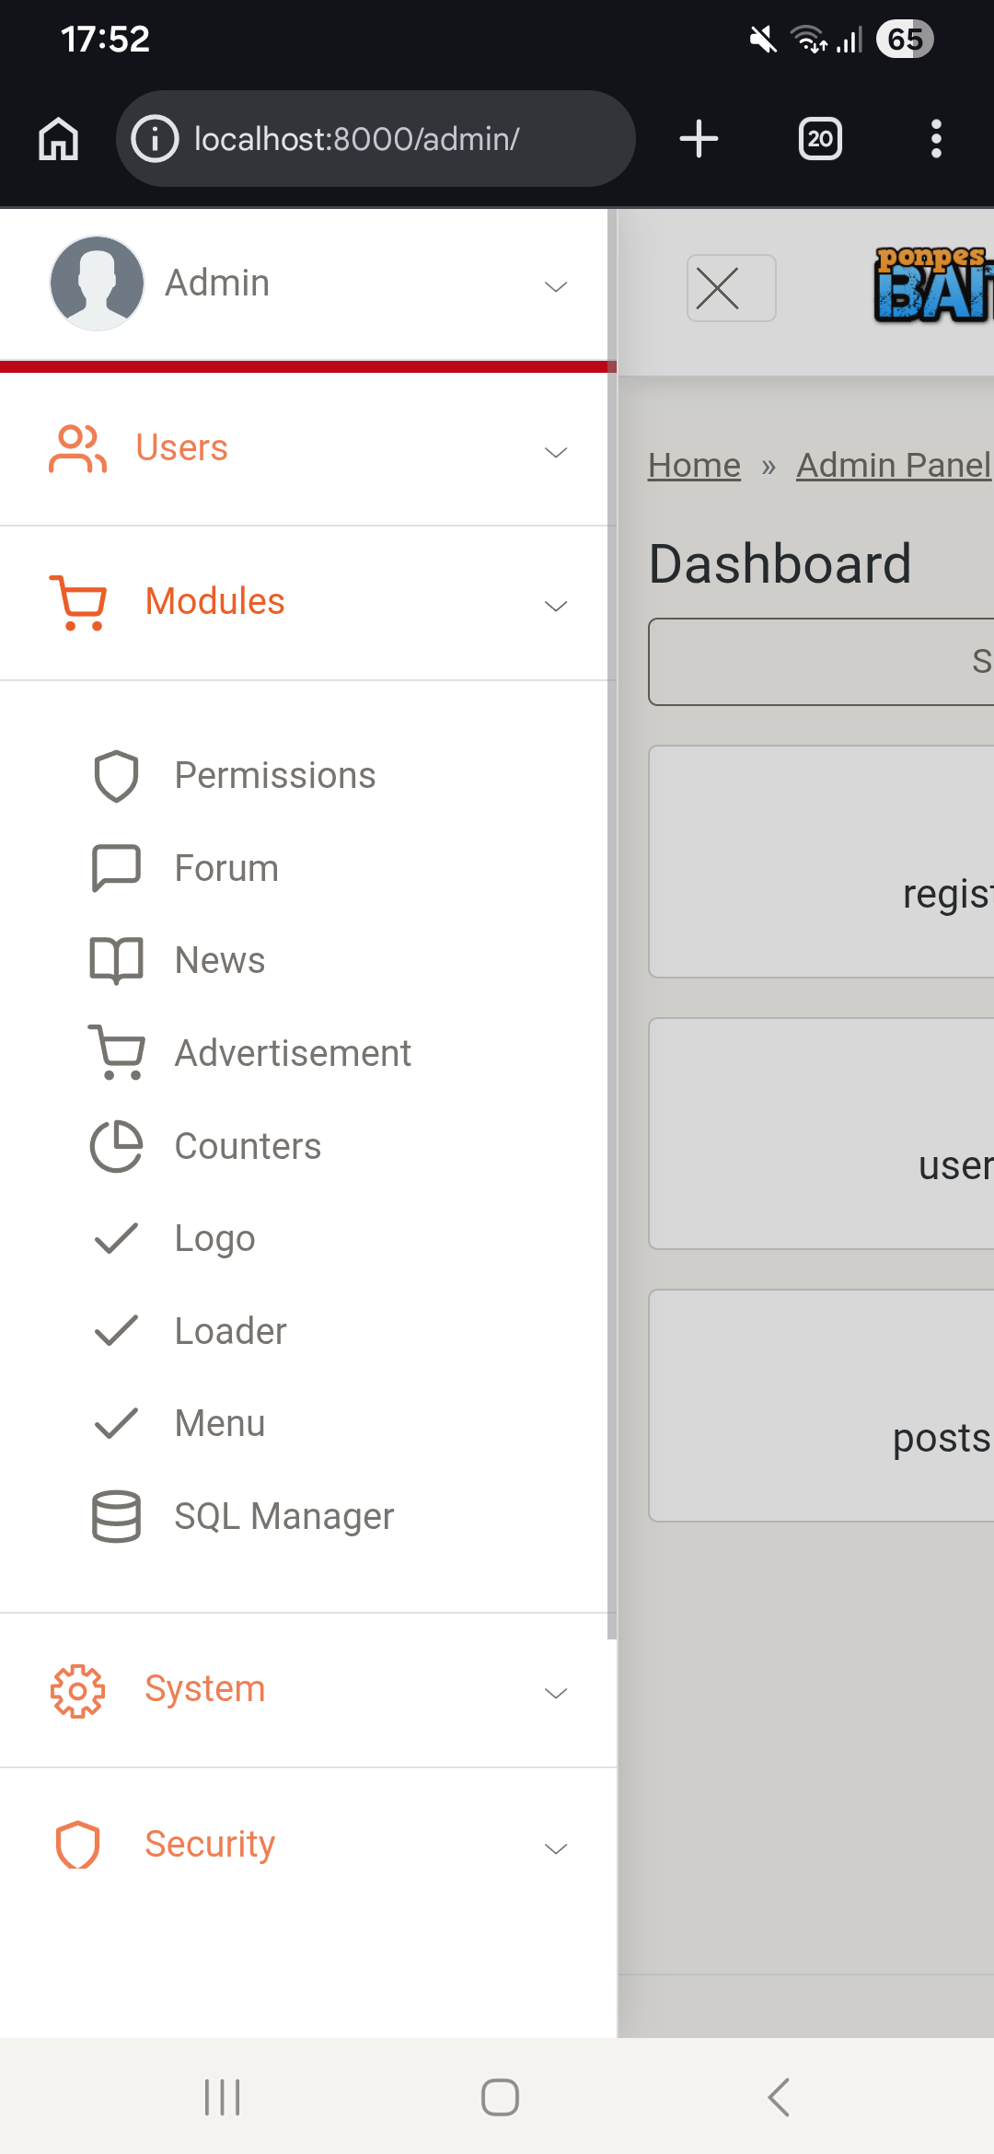
Task: Select the Loader menu item
Action: 230,1332
